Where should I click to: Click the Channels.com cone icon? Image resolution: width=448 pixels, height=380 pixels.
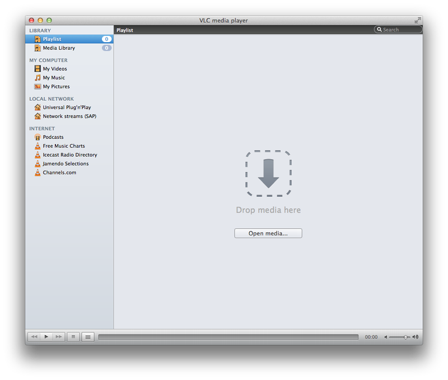click(38, 173)
